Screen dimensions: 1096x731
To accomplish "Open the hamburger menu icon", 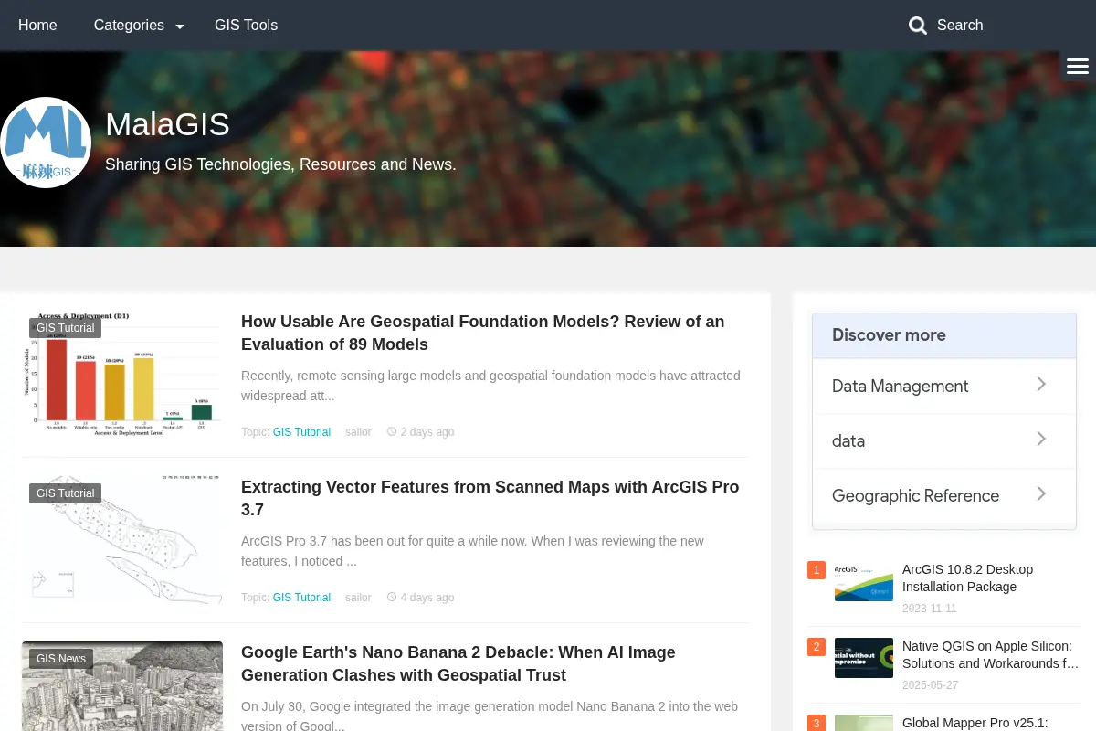I will [x=1078, y=66].
